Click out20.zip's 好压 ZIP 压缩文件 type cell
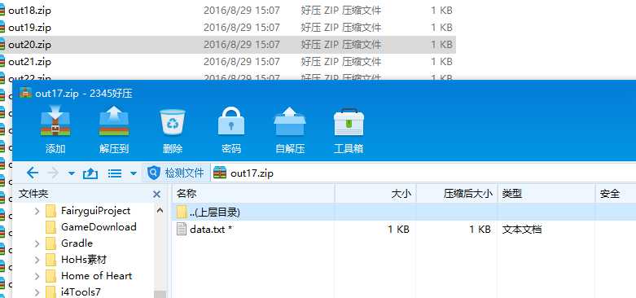 [x=340, y=45]
